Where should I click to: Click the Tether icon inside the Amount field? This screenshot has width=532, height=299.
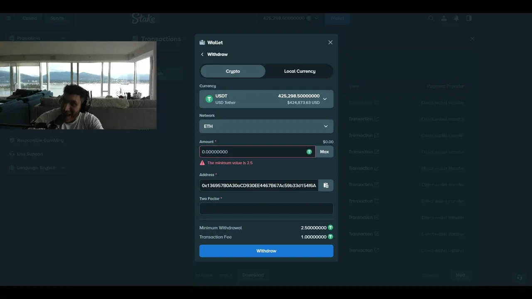coord(309,152)
